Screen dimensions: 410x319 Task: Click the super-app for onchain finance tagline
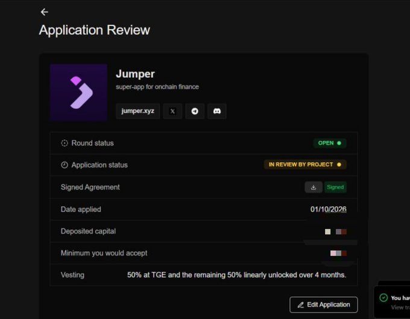tap(157, 87)
